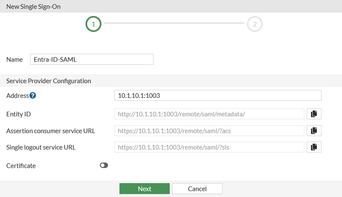This screenshot has width=342, height=197.
Task: Click Next to continue the wizard
Action: (145, 189)
